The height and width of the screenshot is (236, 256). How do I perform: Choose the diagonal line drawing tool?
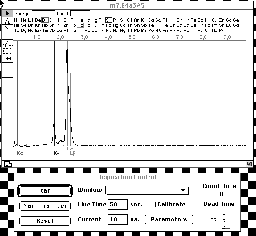pos(8,29)
